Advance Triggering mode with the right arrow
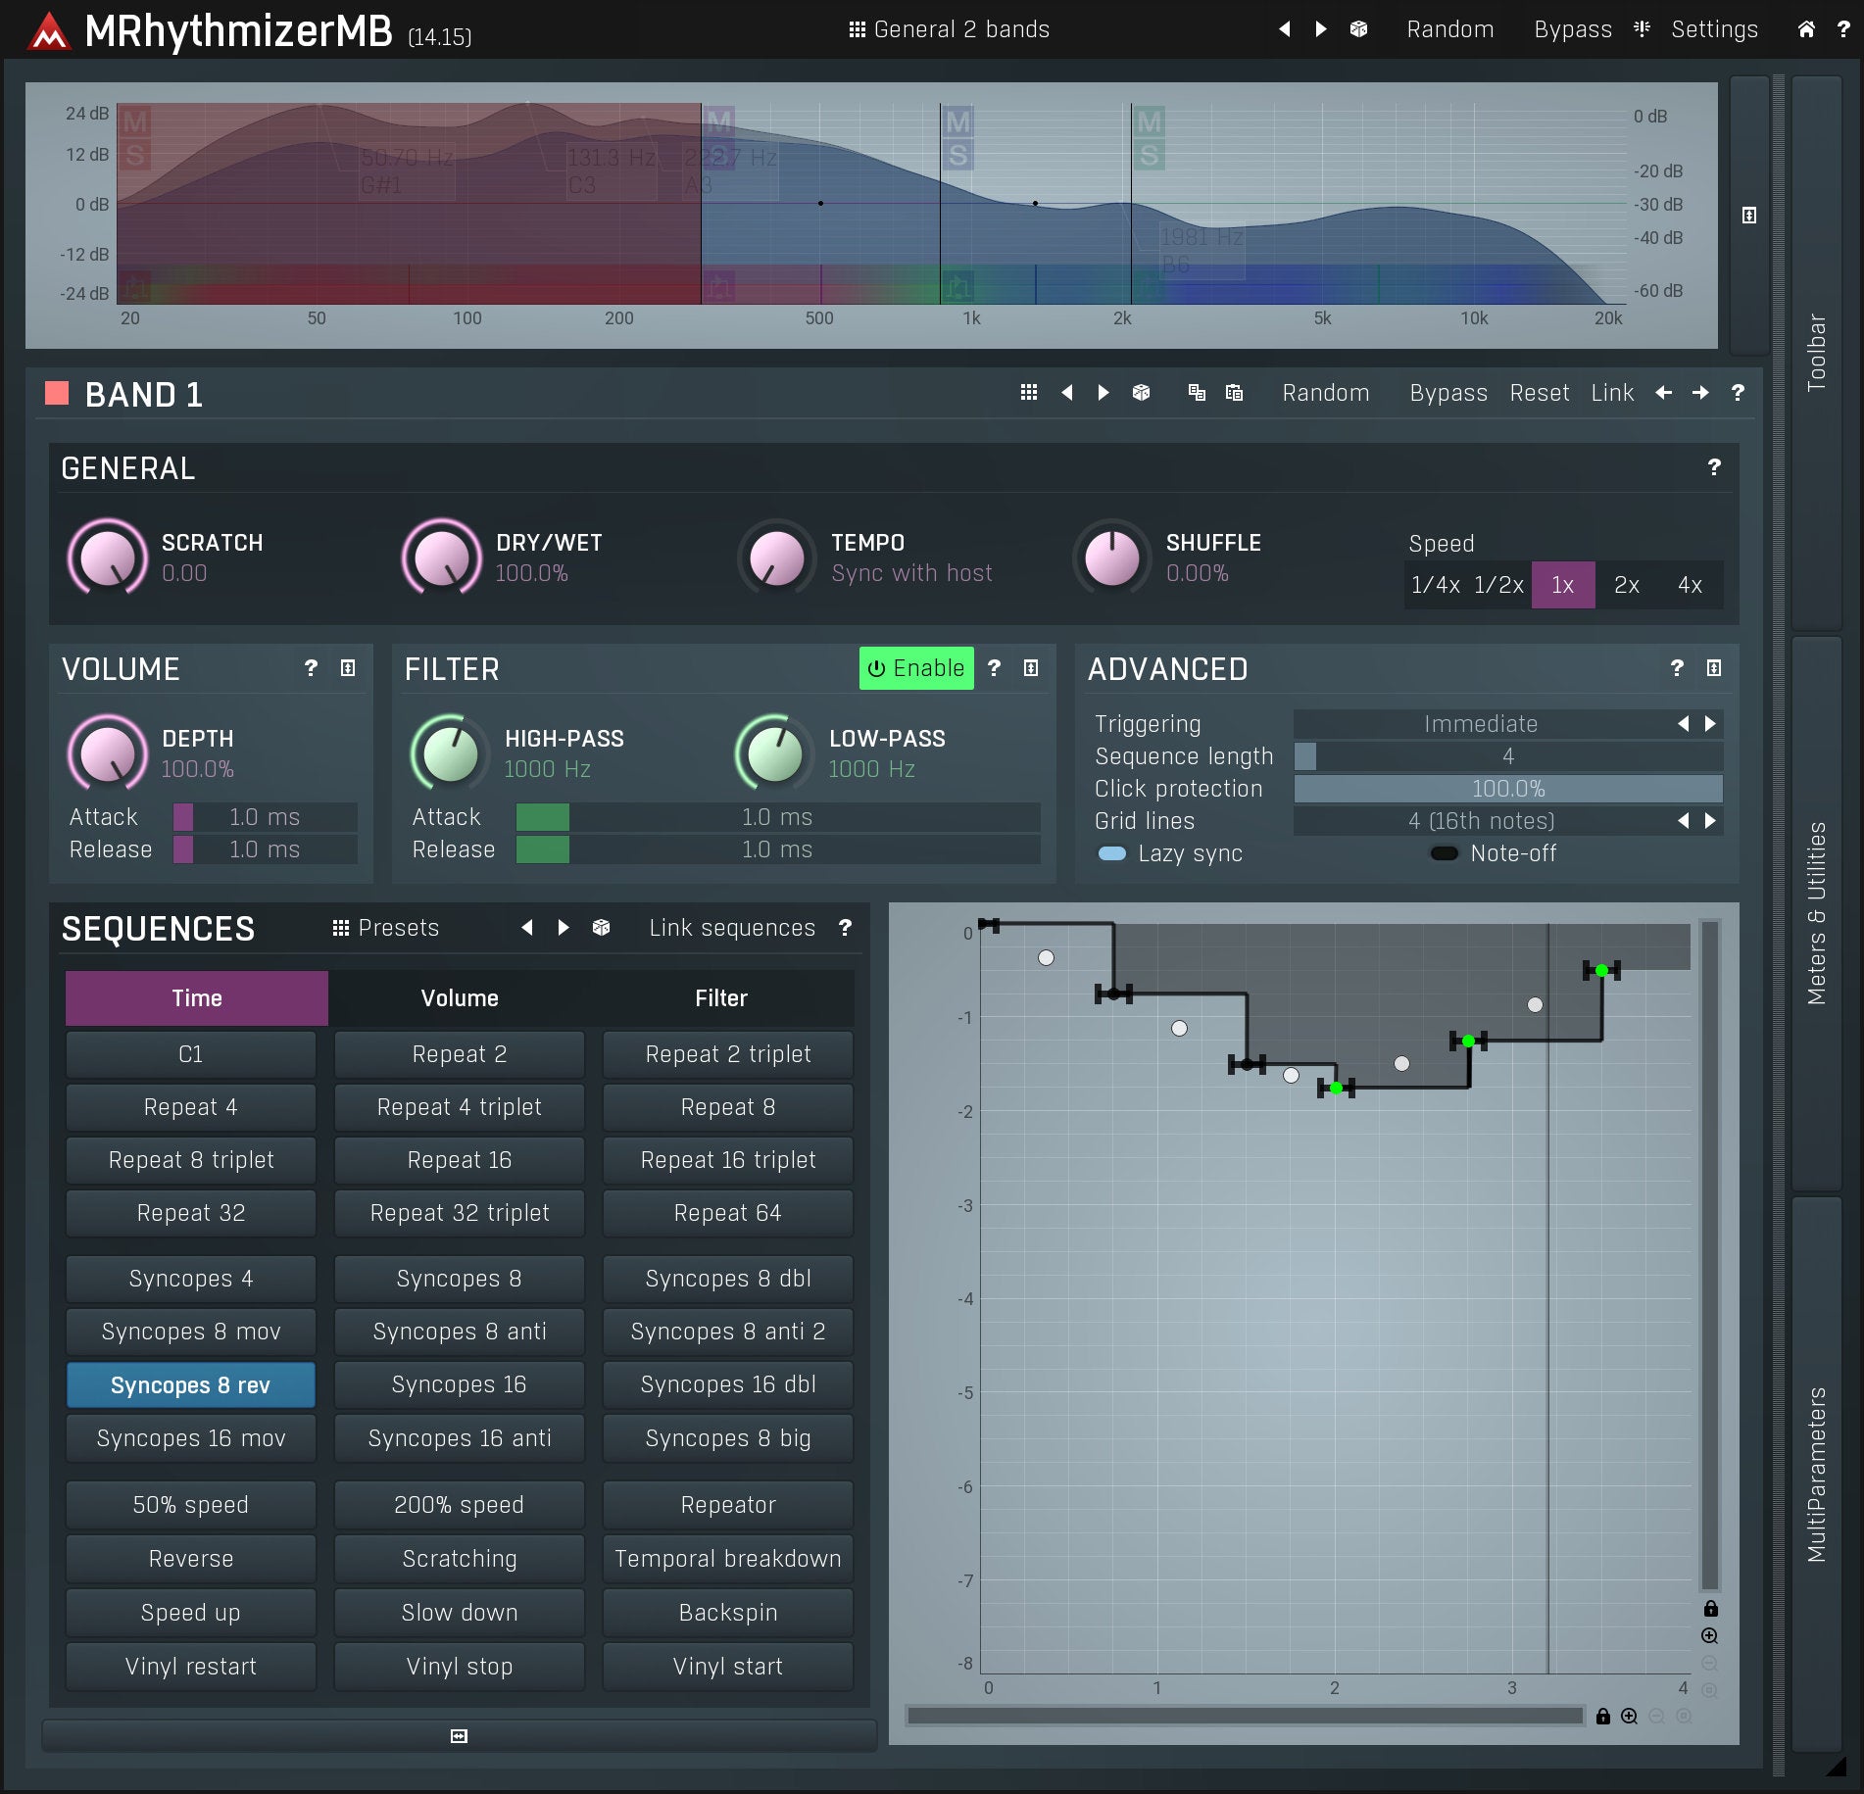Viewport: 1864px width, 1794px height. coord(1710,724)
